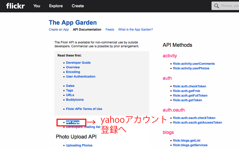Open flickr.auth.getToken method documentation
This screenshot has width=239, height=148.
click(x=187, y=100)
